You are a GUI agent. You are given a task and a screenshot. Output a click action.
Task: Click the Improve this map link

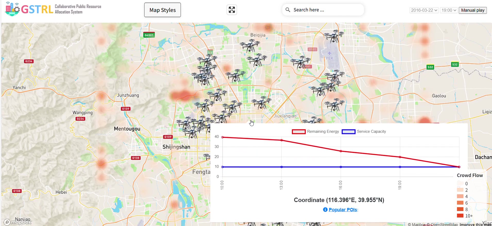[476, 224]
